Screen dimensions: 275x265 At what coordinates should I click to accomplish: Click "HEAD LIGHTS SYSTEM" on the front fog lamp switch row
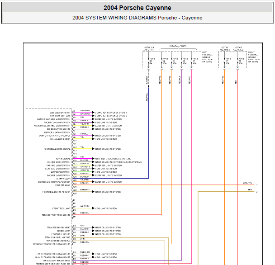click(106, 123)
